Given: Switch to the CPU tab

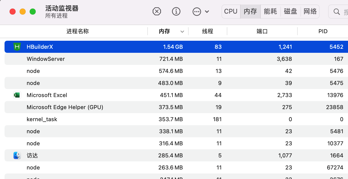Looking at the screenshot, I should 231,11.
